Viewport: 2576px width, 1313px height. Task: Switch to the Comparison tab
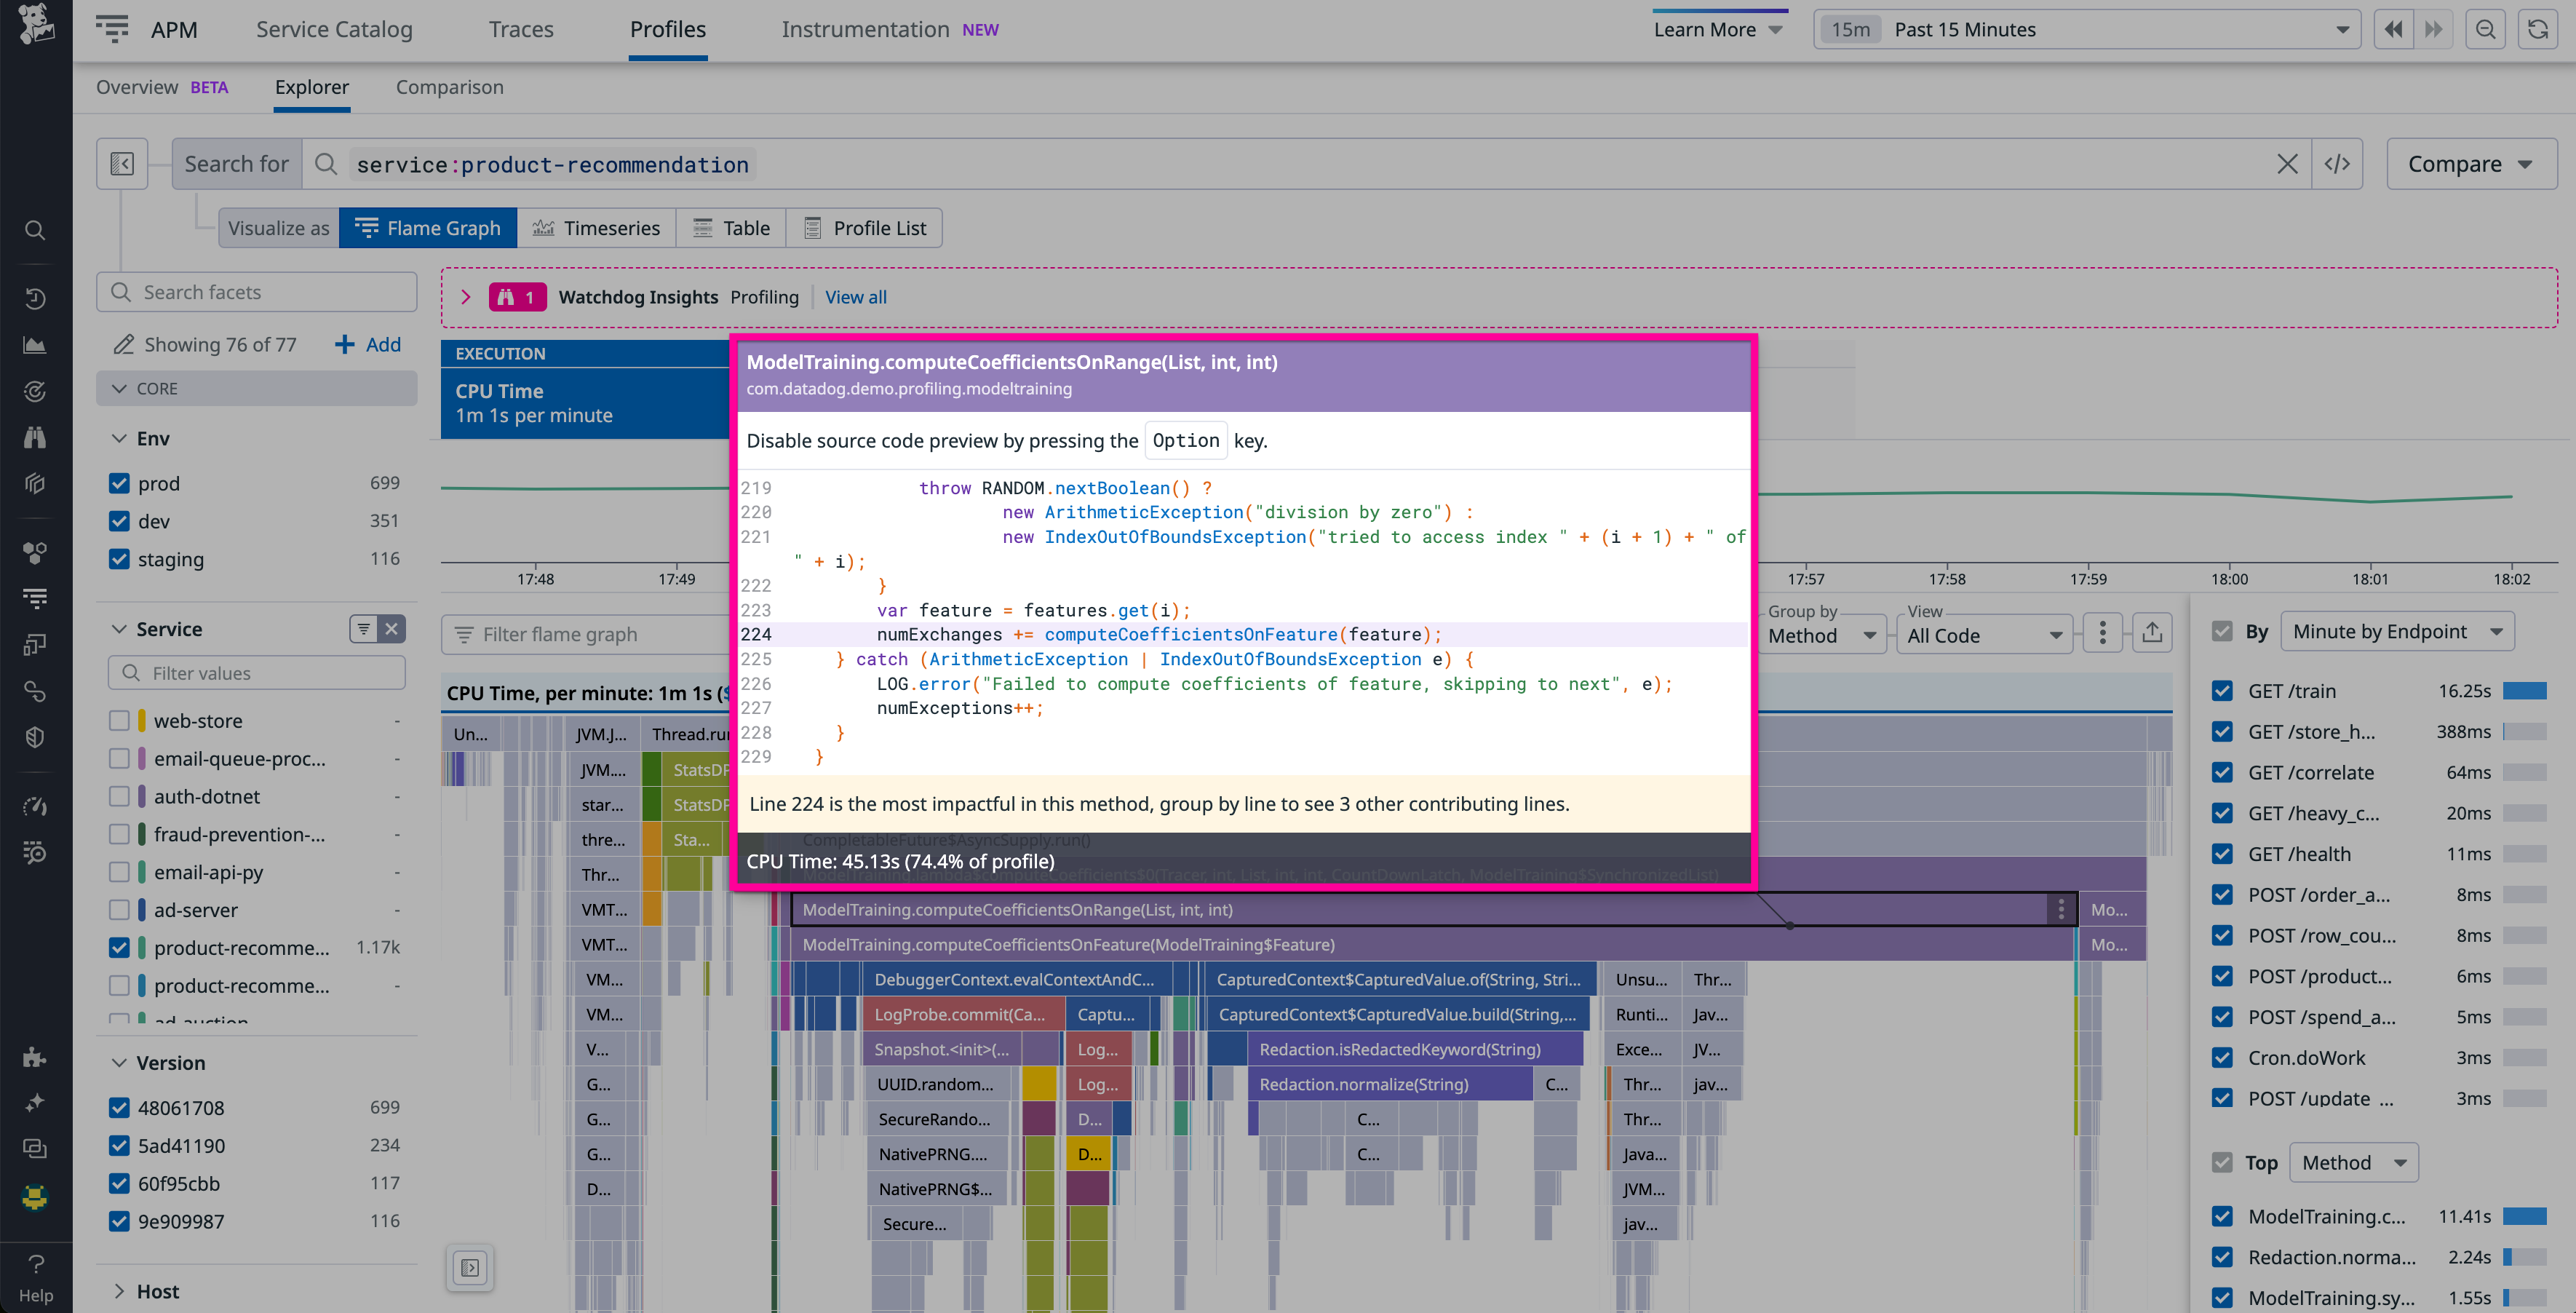(x=449, y=87)
